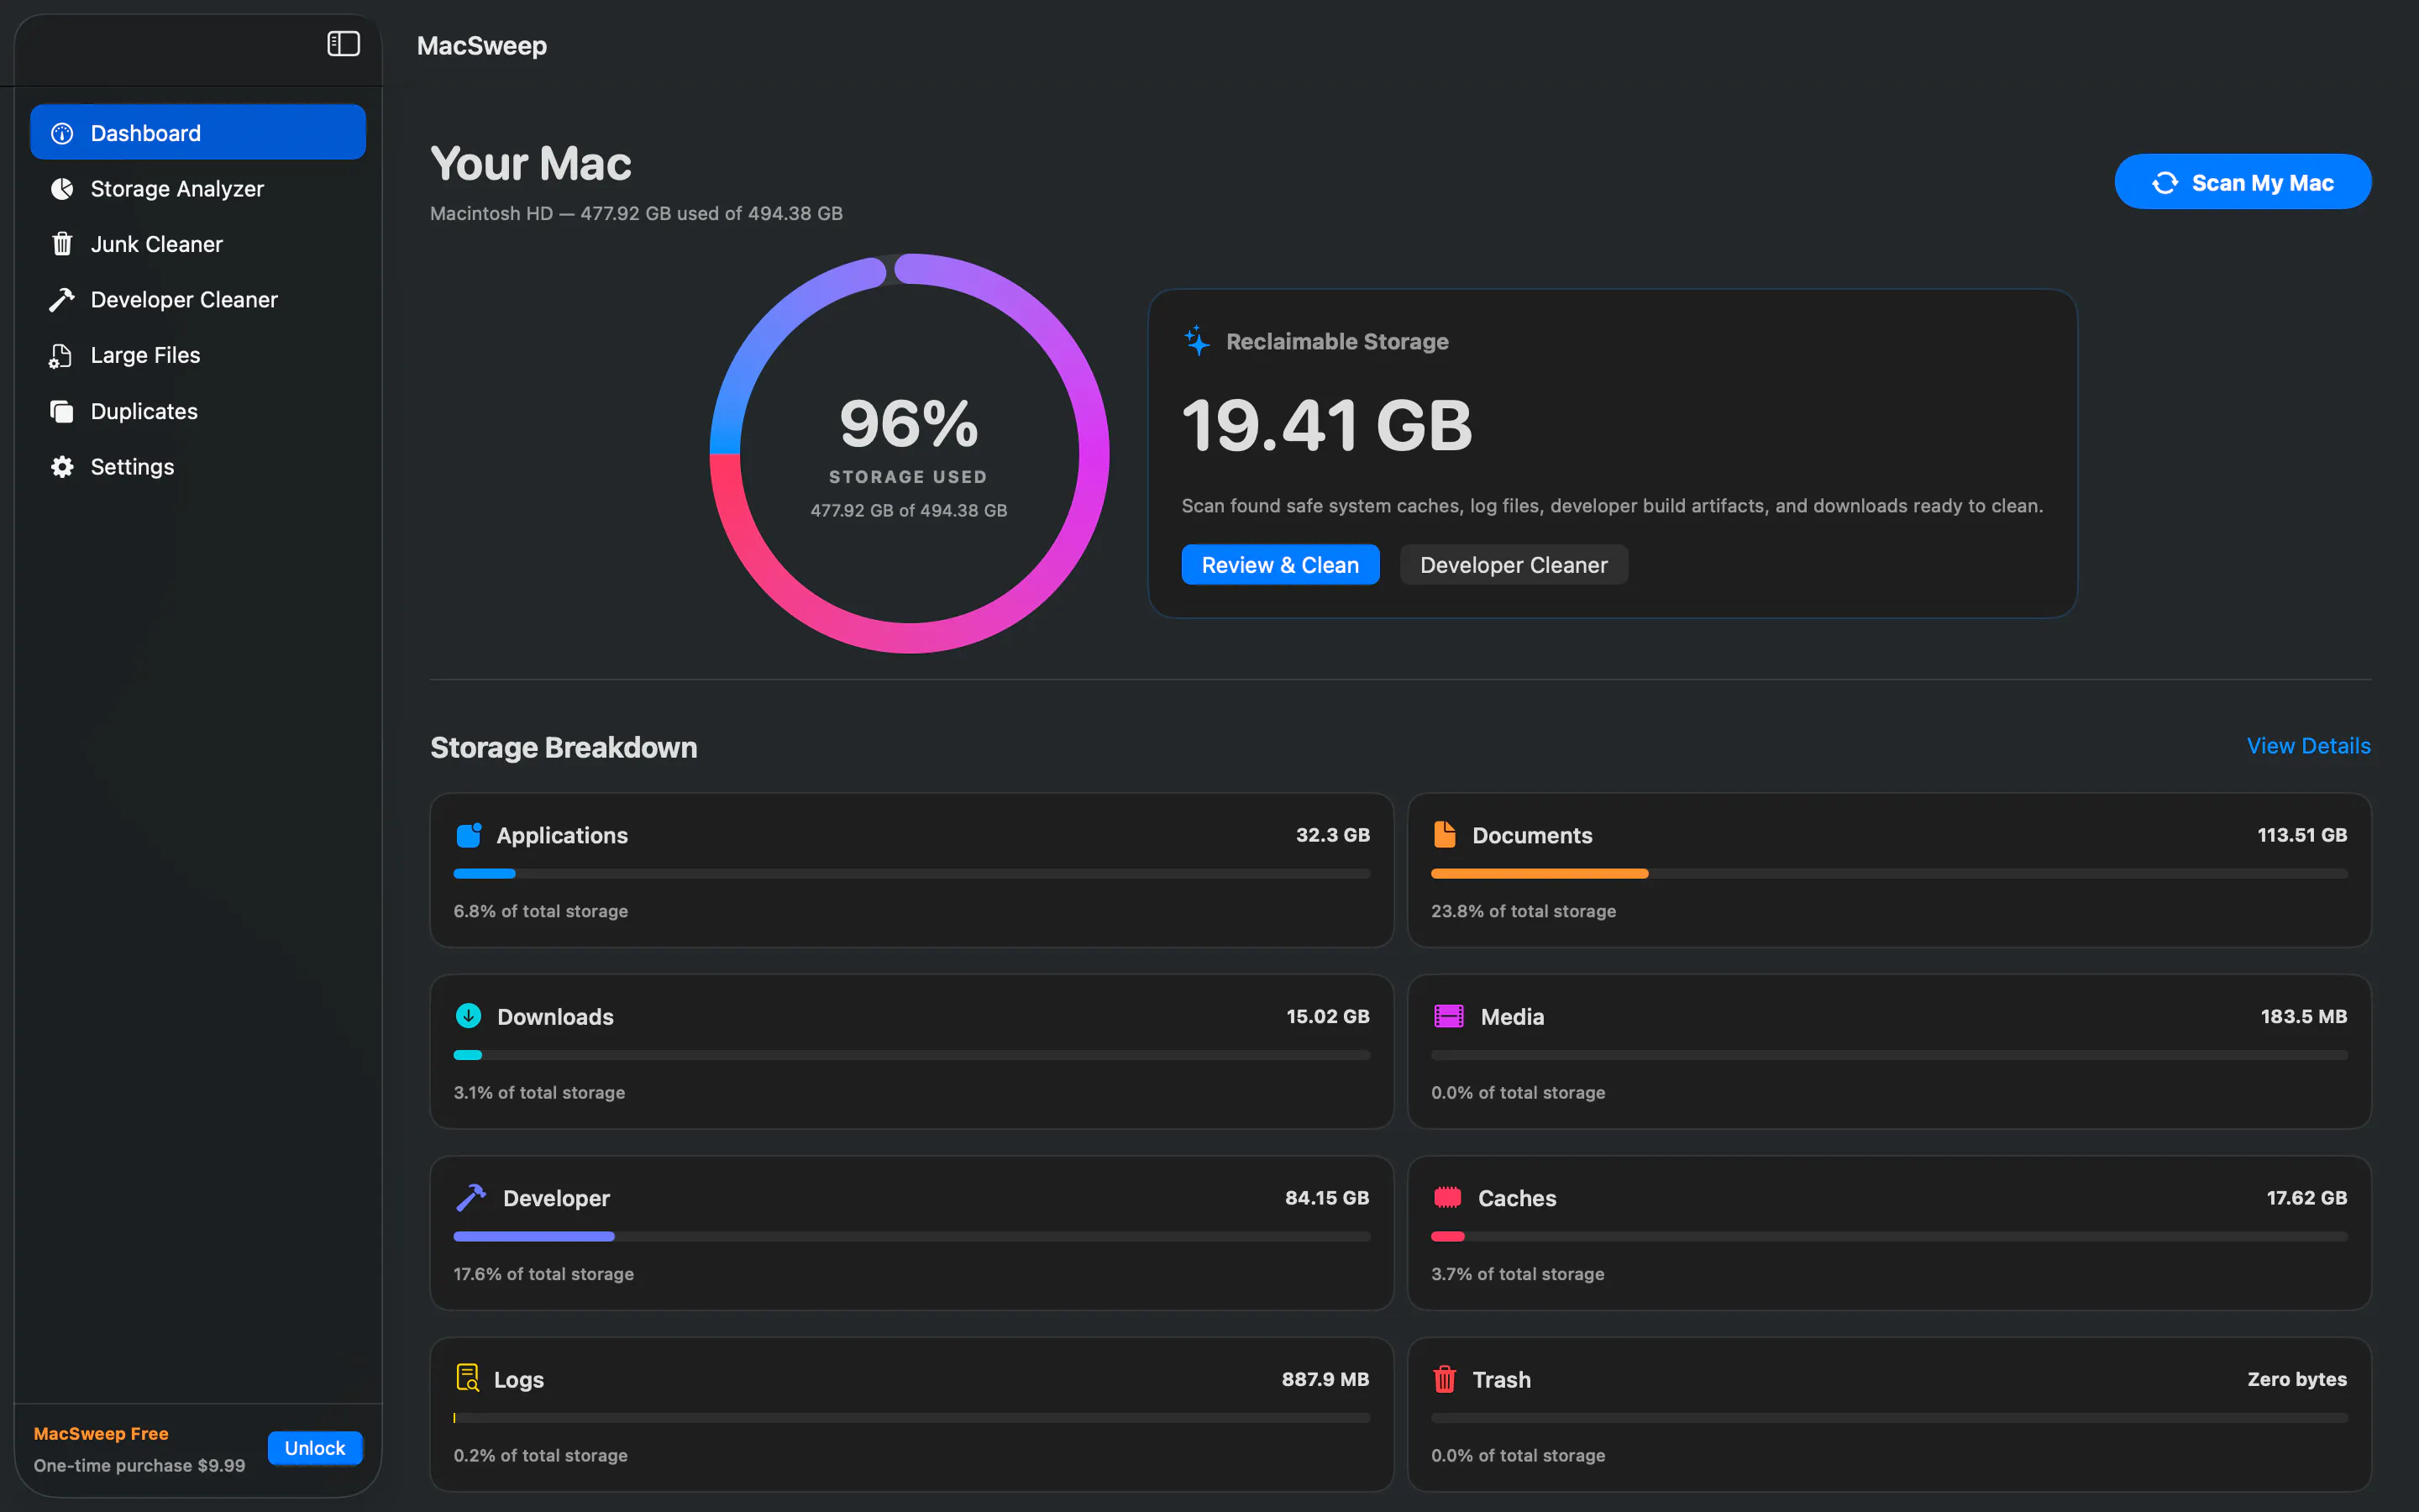Click the 113.51 GB Documents size
2419x1512 pixels.
tap(2301, 835)
